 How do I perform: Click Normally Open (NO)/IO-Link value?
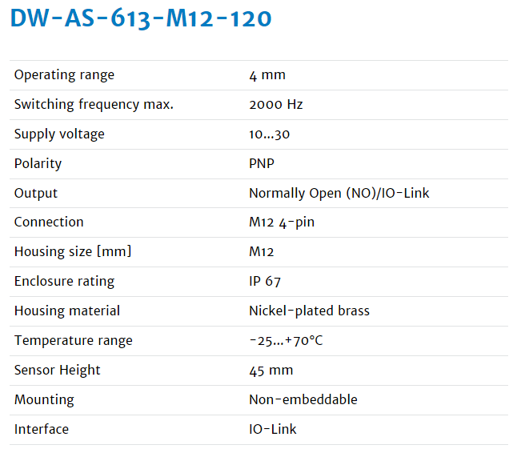coord(339,193)
